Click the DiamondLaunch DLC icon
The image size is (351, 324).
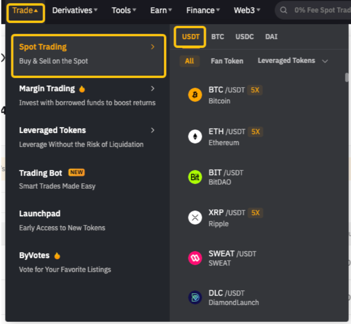click(x=195, y=297)
